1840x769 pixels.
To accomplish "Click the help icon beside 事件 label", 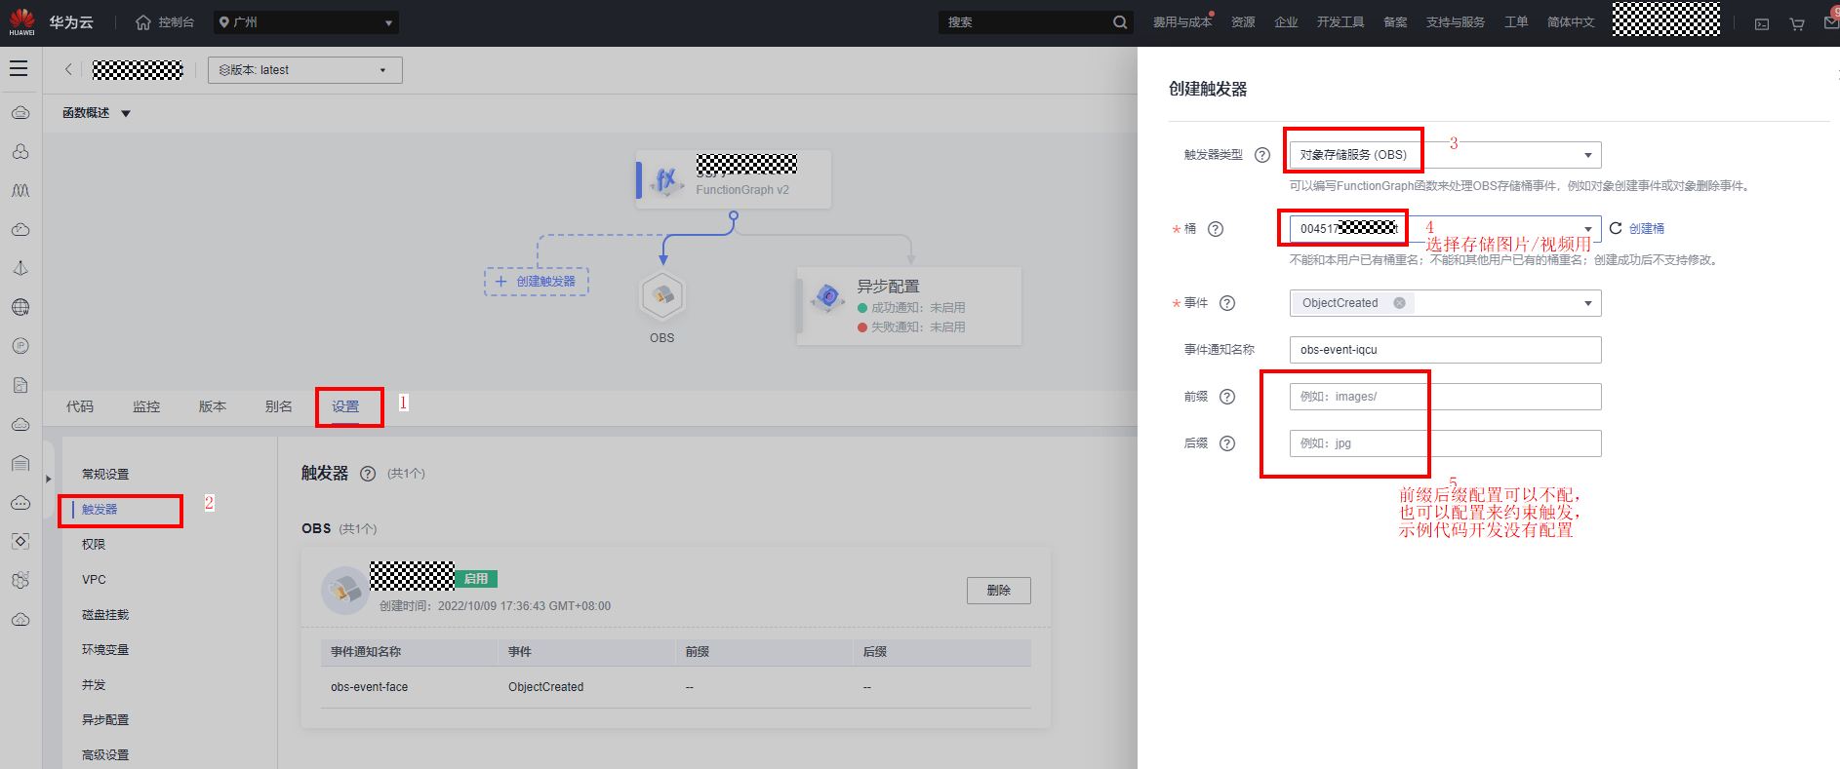I will pyautogui.click(x=1227, y=303).
